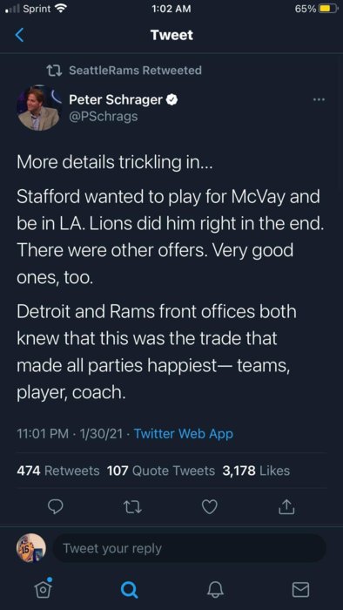Open the Messages envelope tab
The height and width of the screenshot is (610, 343).
300,590
